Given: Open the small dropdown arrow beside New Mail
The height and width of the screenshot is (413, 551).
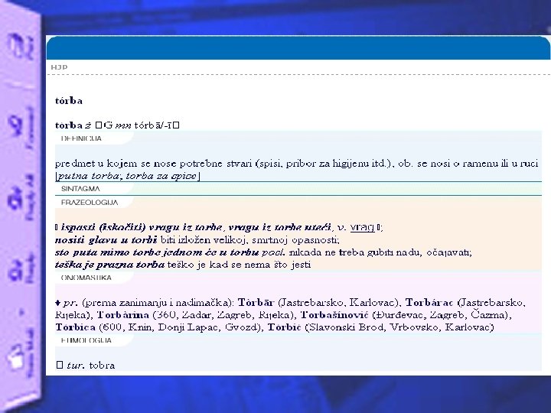Looking at the screenshot, I should (x=21, y=312).
